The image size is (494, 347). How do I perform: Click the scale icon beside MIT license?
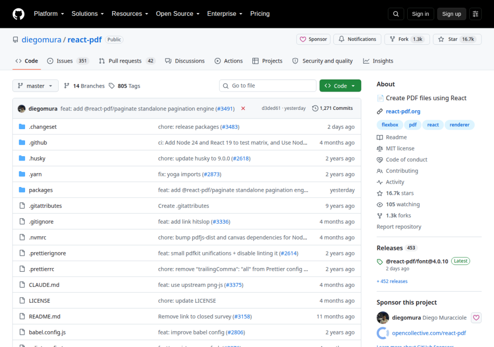(380, 148)
